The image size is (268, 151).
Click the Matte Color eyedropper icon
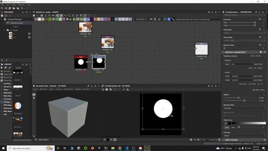225,123
